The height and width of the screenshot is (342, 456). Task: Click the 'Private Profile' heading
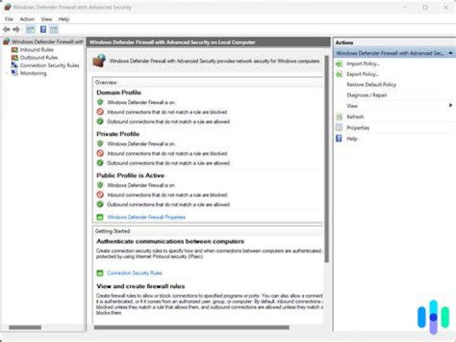pos(118,134)
